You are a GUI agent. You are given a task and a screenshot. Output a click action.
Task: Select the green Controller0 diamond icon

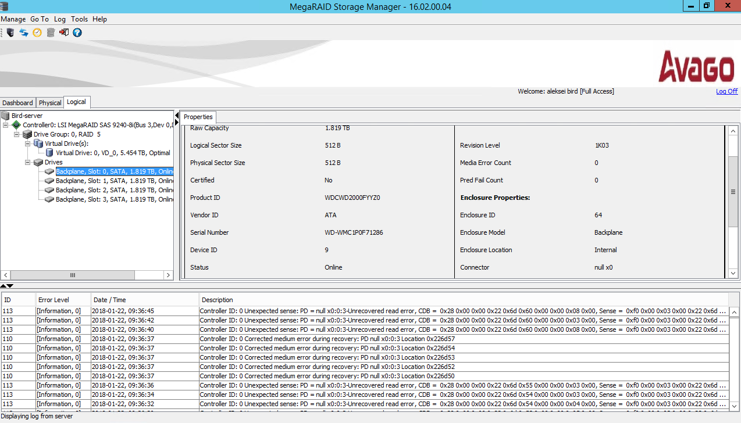click(16, 125)
